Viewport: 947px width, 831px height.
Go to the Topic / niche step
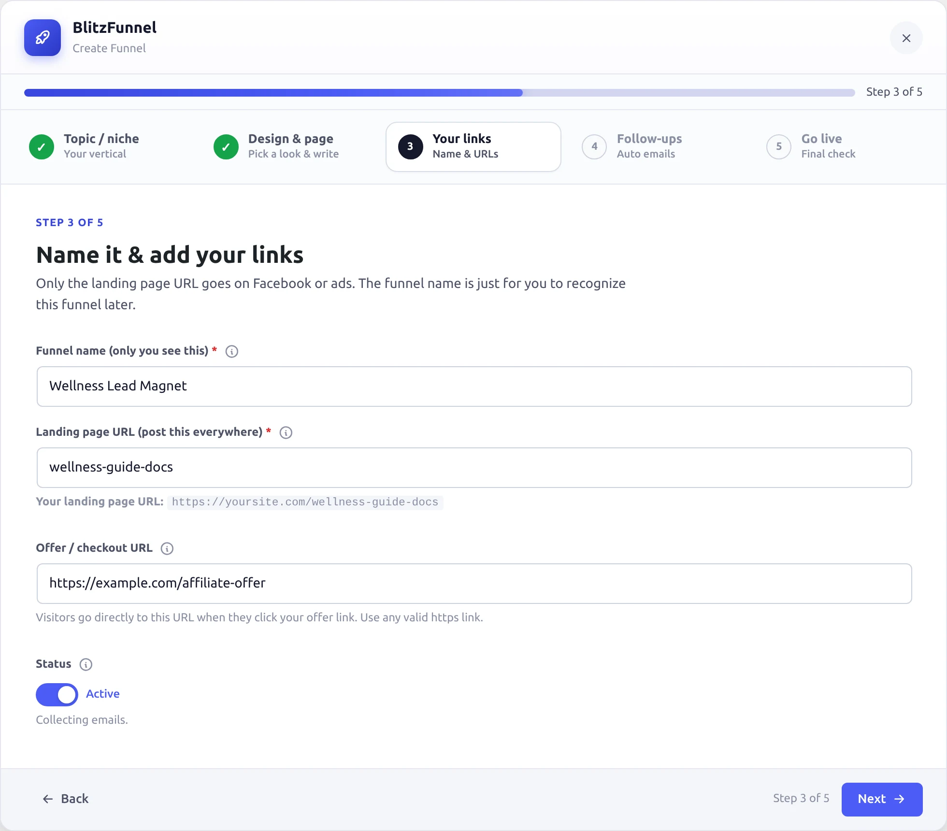(x=104, y=147)
